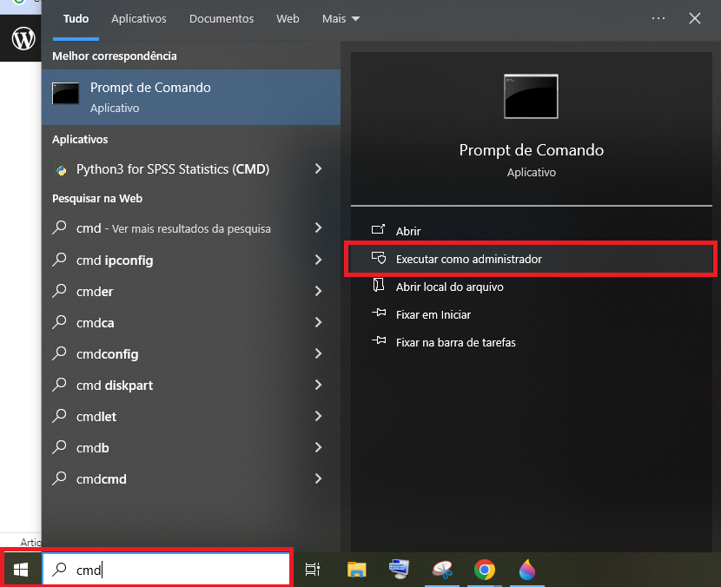The height and width of the screenshot is (587, 721).
Task: Click the folder icon beside Abrir local do arquivo
Action: (379, 285)
